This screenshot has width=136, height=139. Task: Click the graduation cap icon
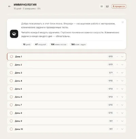(14, 34)
